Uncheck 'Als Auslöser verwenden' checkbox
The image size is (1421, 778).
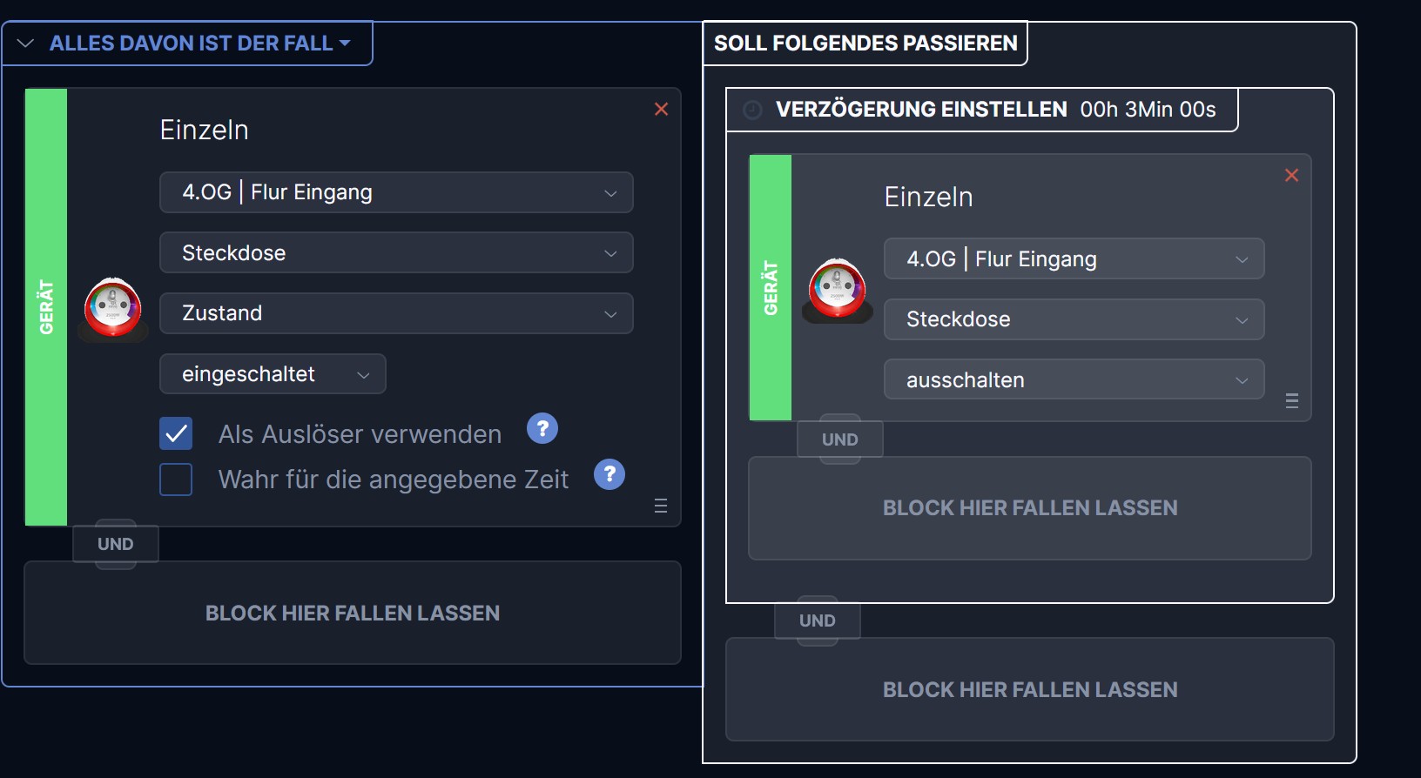[176, 433]
